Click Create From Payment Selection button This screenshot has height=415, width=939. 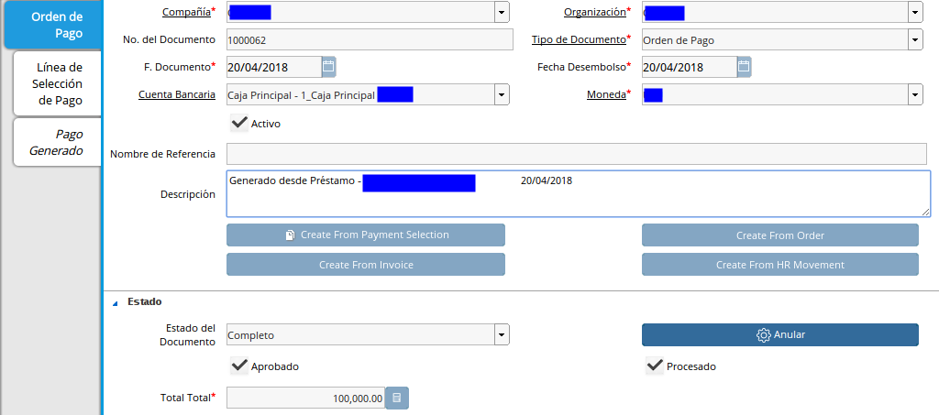[x=365, y=235]
